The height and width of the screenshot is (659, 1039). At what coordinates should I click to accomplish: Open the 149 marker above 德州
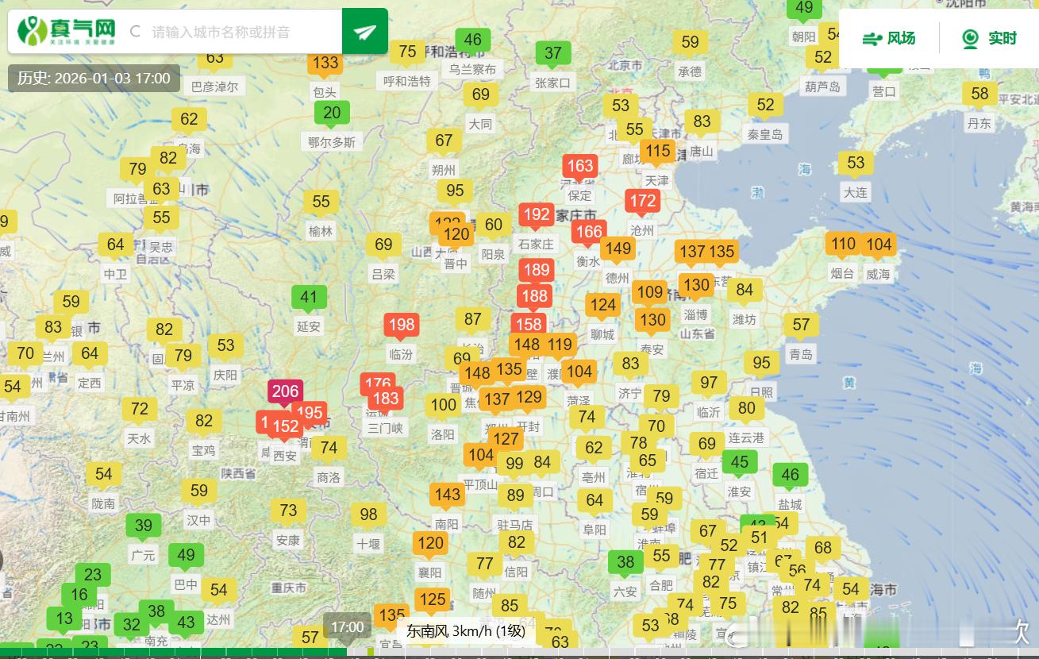pos(617,250)
